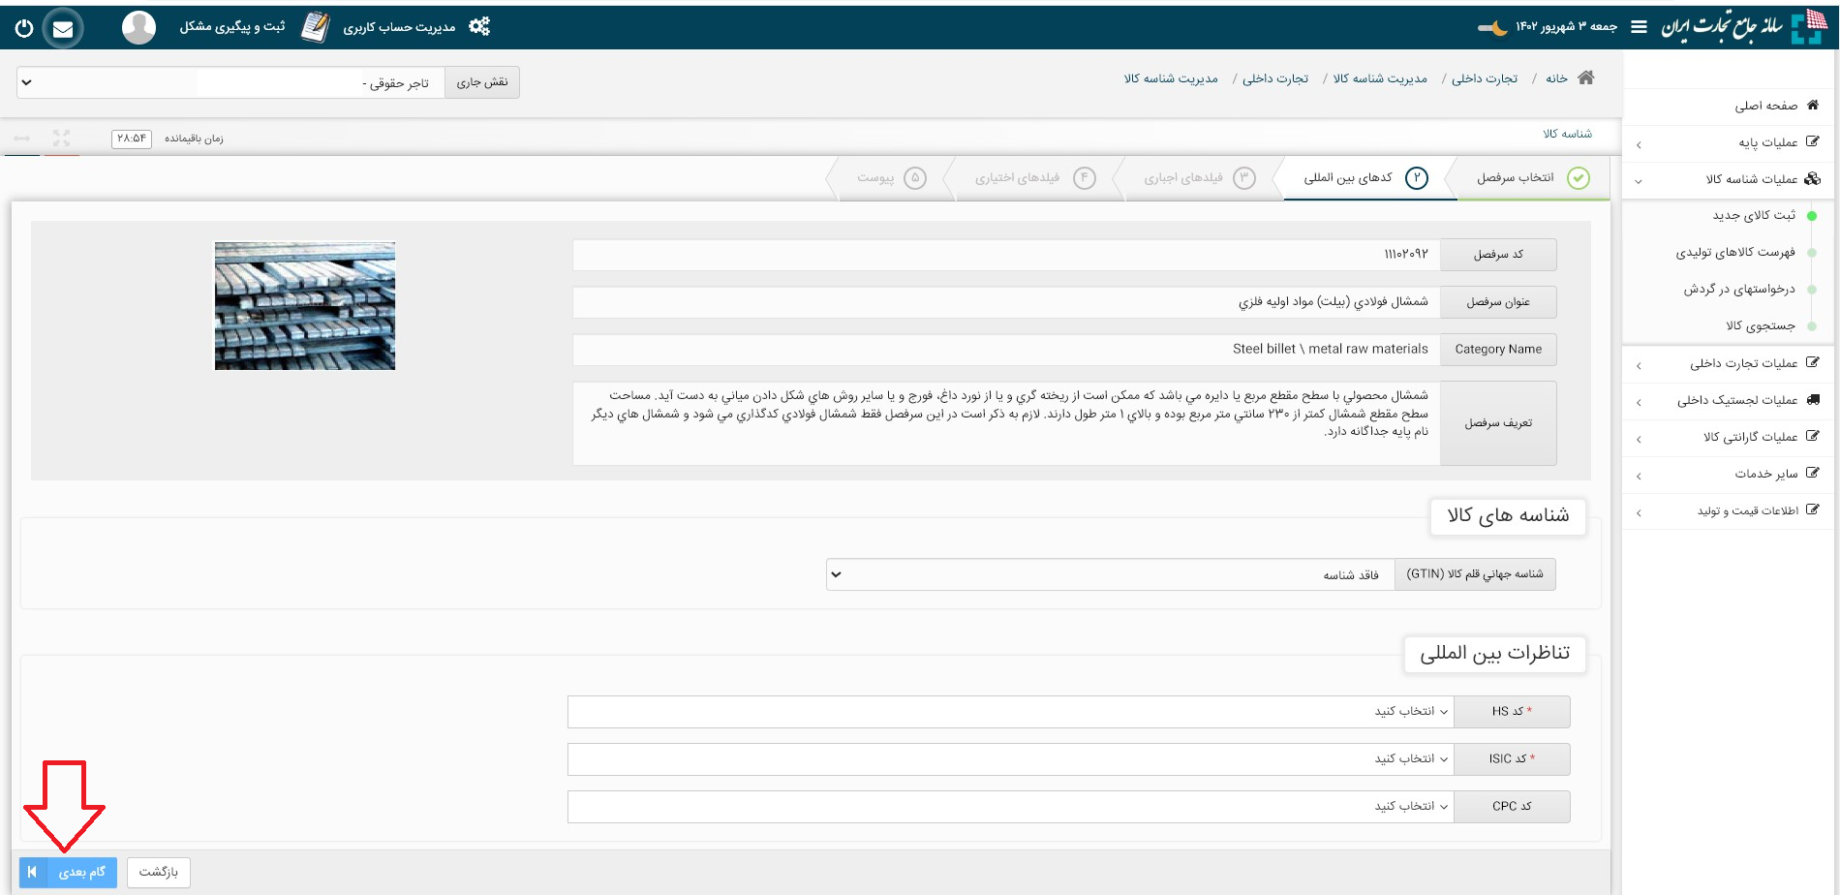Open the GTIN فاقد شناسه dropdown
Viewport: 1840px width, 895px height.
1110,574
